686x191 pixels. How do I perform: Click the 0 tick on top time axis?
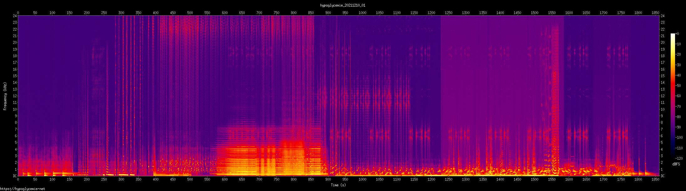coord(18,13)
